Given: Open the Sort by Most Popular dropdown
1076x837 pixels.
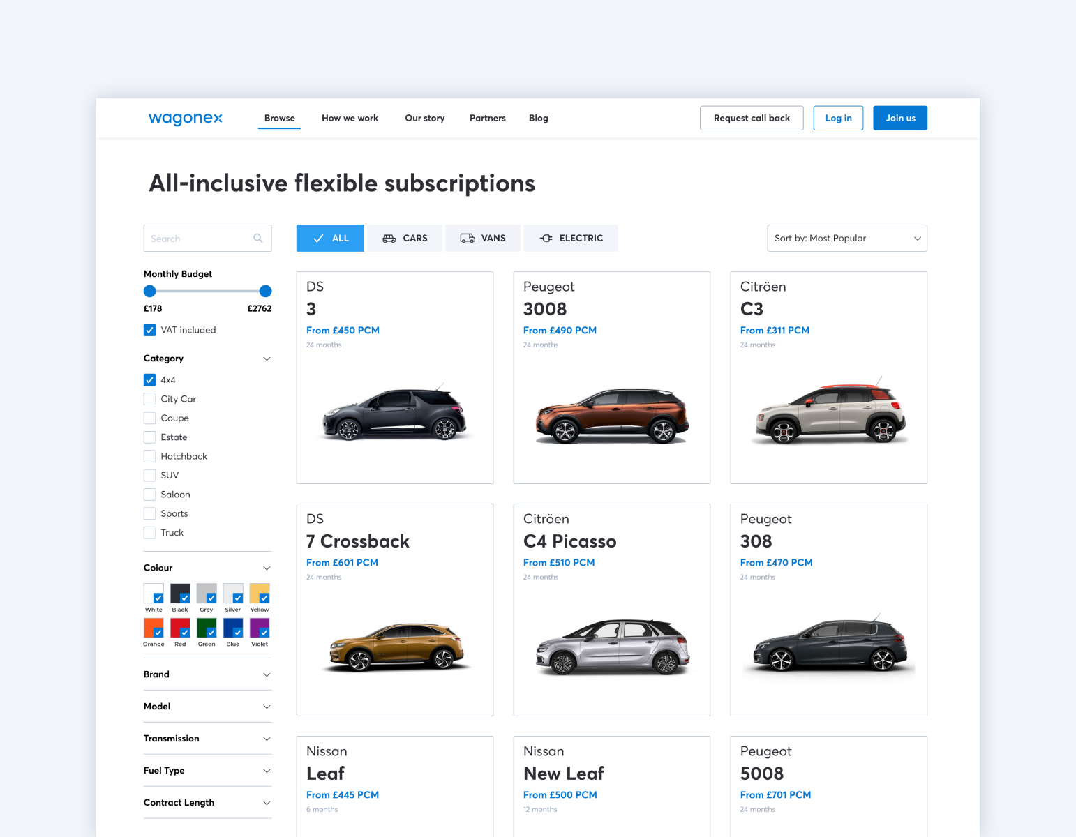Looking at the screenshot, I should click(x=846, y=239).
